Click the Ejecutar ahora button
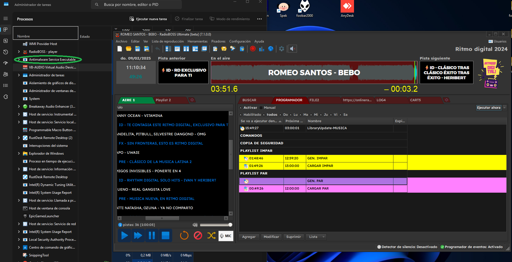512x262 pixels. (x=489, y=108)
